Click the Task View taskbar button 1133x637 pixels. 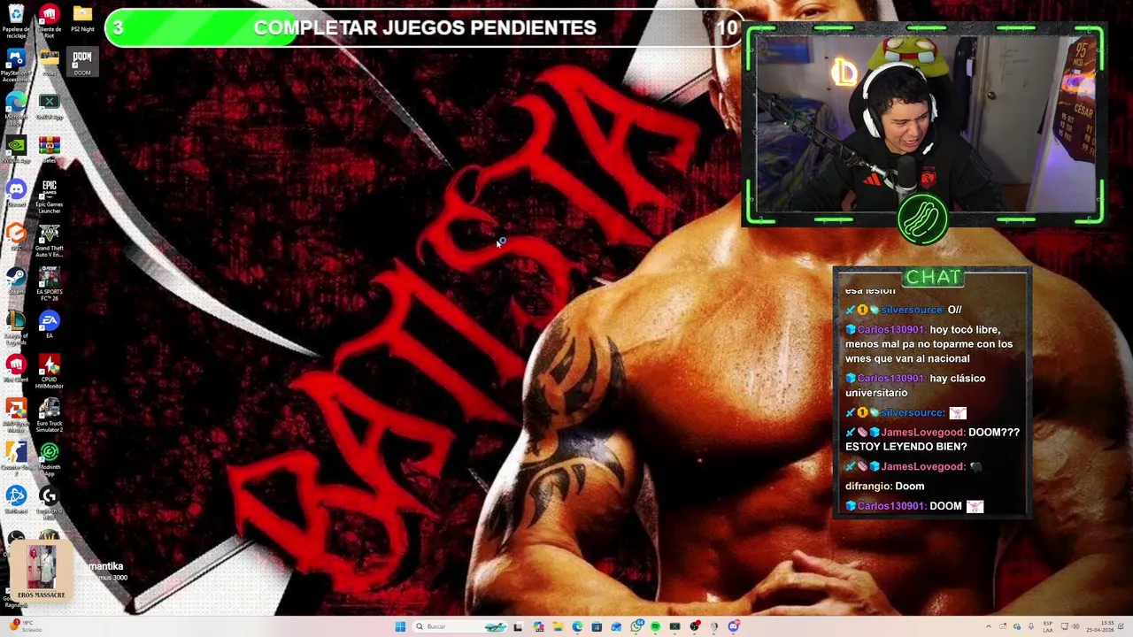coord(518,626)
